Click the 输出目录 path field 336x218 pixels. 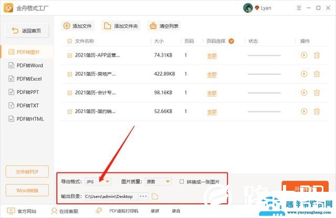pyautogui.click(x=110, y=196)
